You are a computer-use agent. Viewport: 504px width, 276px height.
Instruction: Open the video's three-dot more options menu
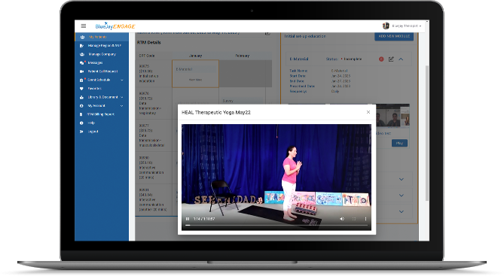coord(365,219)
